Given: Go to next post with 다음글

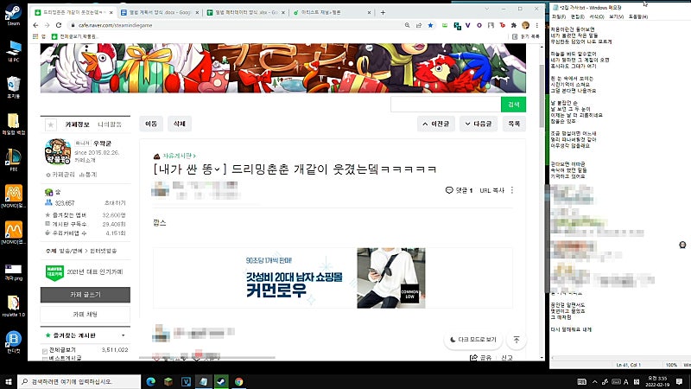Looking at the screenshot, I should point(479,124).
